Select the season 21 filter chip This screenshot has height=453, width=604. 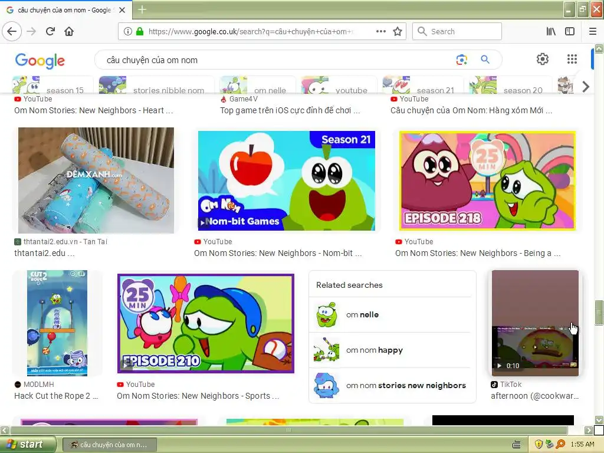coord(423,86)
